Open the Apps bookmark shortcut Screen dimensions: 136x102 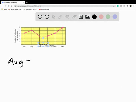click(4, 9)
